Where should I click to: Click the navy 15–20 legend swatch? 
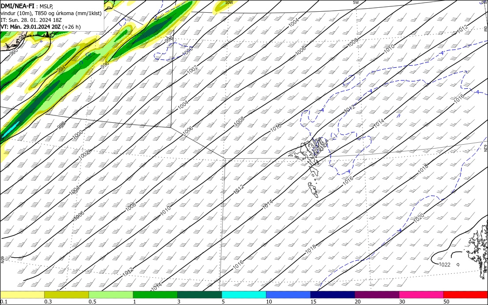[332, 295]
